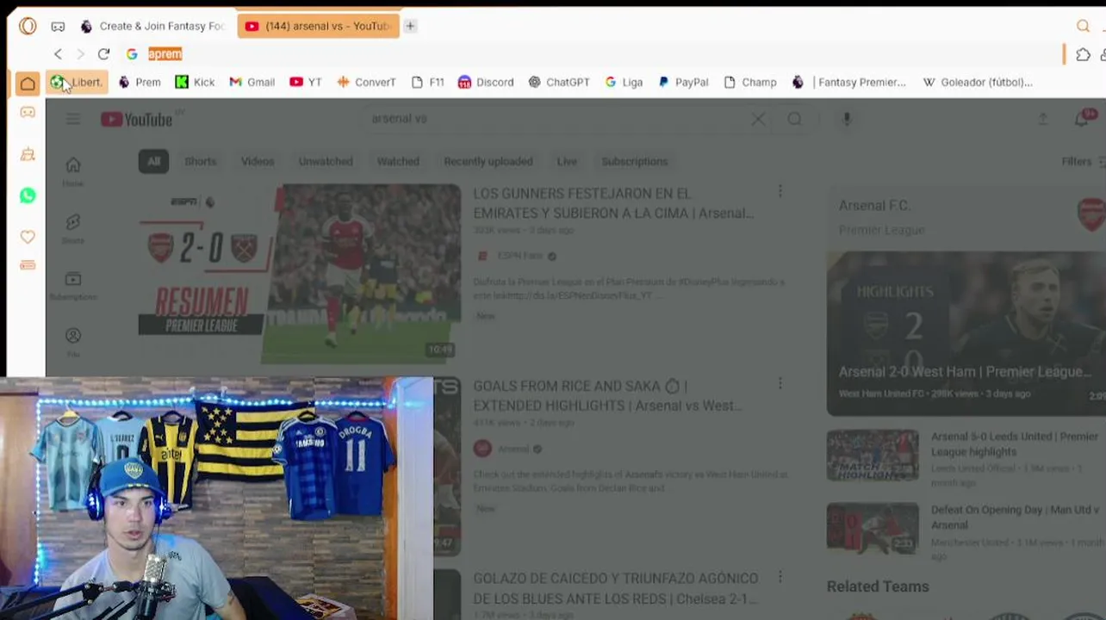Go to YouTube home via logo
The height and width of the screenshot is (620, 1106).
pyautogui.click(x=137, y=119)
